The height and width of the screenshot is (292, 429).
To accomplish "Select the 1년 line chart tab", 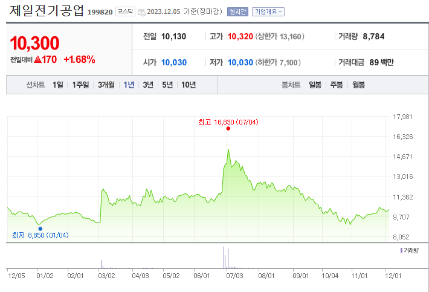I will [129, 85].
